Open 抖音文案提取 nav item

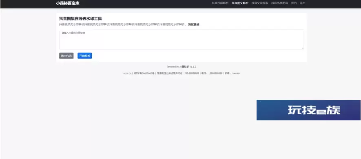click(260, 3)
